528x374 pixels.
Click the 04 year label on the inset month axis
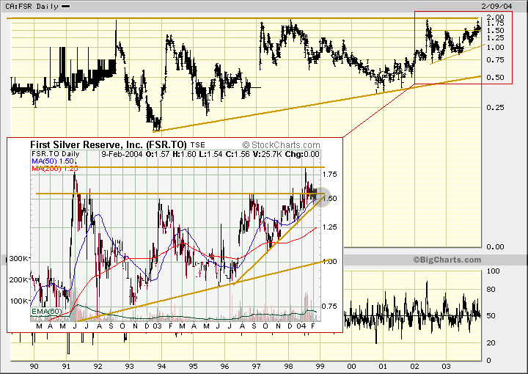click(301, 326)
